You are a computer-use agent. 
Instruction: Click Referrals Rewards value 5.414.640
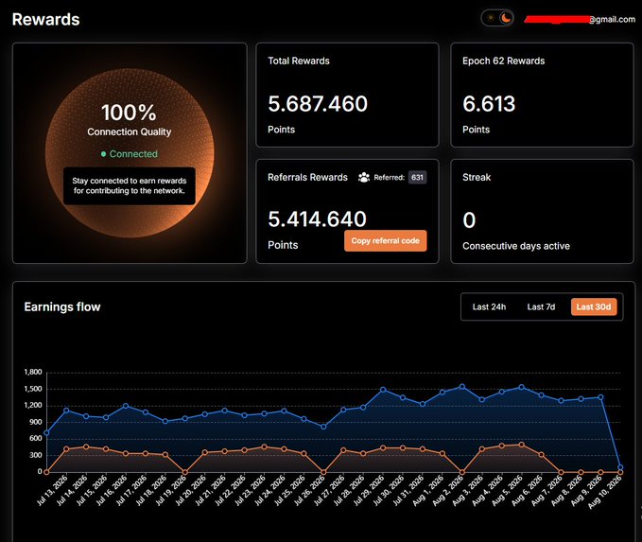pos(317,219)
